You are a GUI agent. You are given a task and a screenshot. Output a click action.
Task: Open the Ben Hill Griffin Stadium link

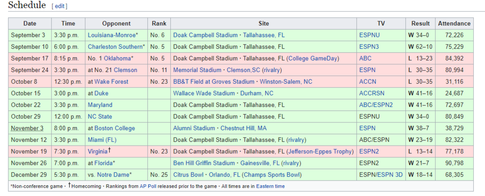click(x=204, y=163)
